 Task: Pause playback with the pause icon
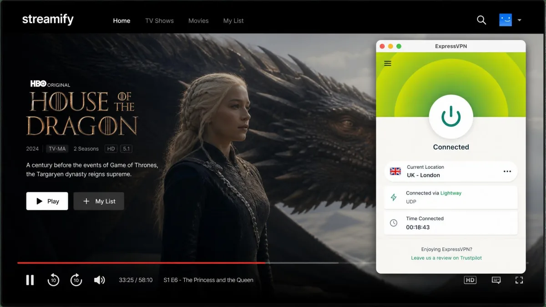(30, 280)
